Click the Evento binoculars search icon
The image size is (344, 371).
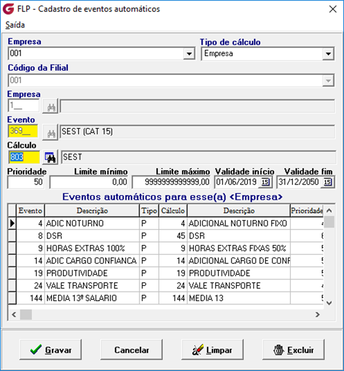pyautogui.click(x=50, y=133)
